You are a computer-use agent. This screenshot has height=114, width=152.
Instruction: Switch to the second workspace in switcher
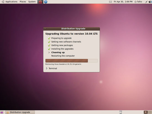(x=150, y=112)
